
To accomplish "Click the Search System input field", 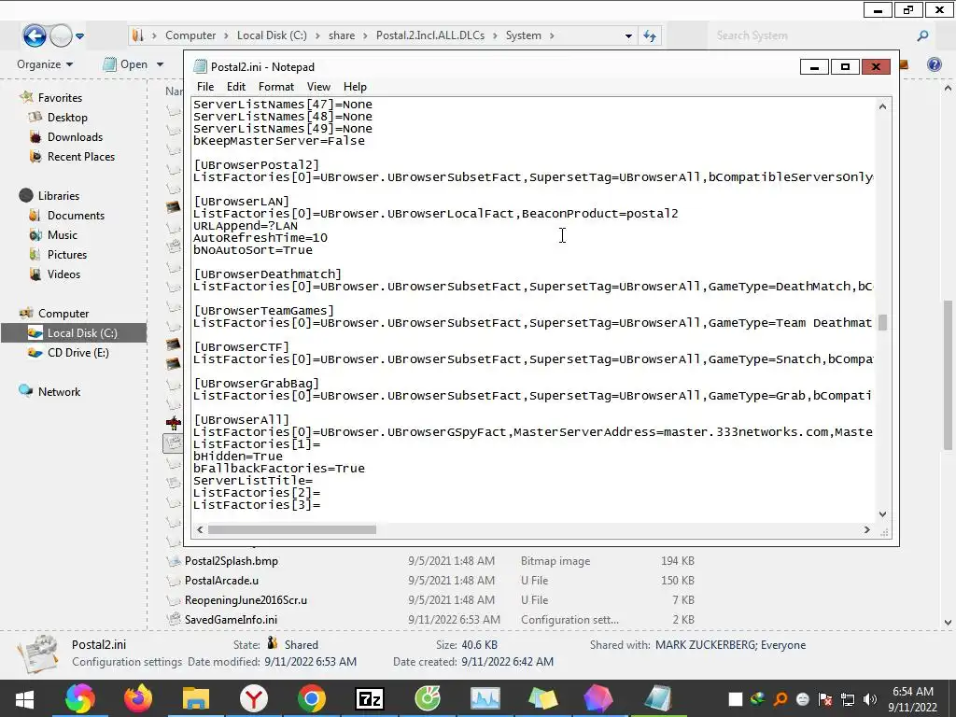I will click(x=811, y=36).
